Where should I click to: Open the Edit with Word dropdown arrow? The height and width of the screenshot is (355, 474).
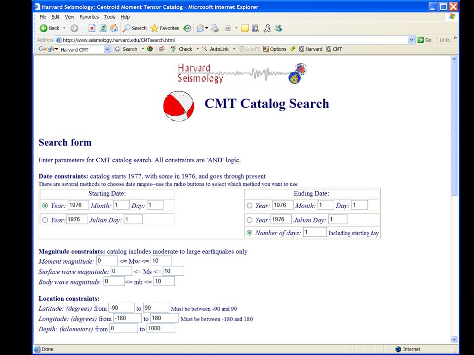pos(236,28)
